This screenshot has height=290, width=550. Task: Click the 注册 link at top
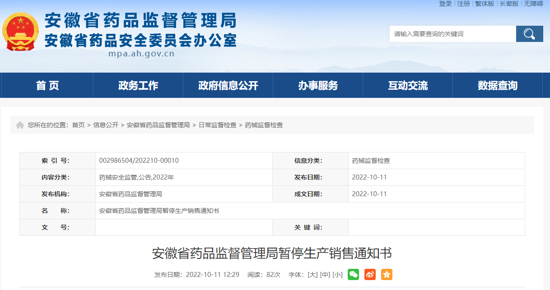pos(463,4)
